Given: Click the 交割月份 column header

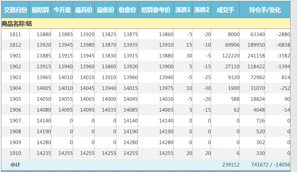Looking at the screenshot, I should click(15, 10).
